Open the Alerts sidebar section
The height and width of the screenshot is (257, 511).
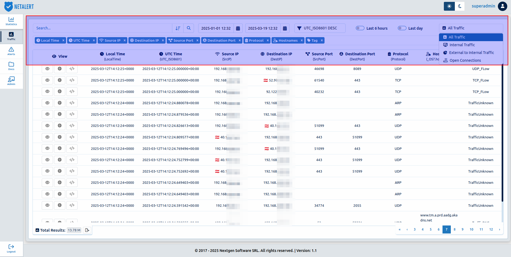coord(11,51)
